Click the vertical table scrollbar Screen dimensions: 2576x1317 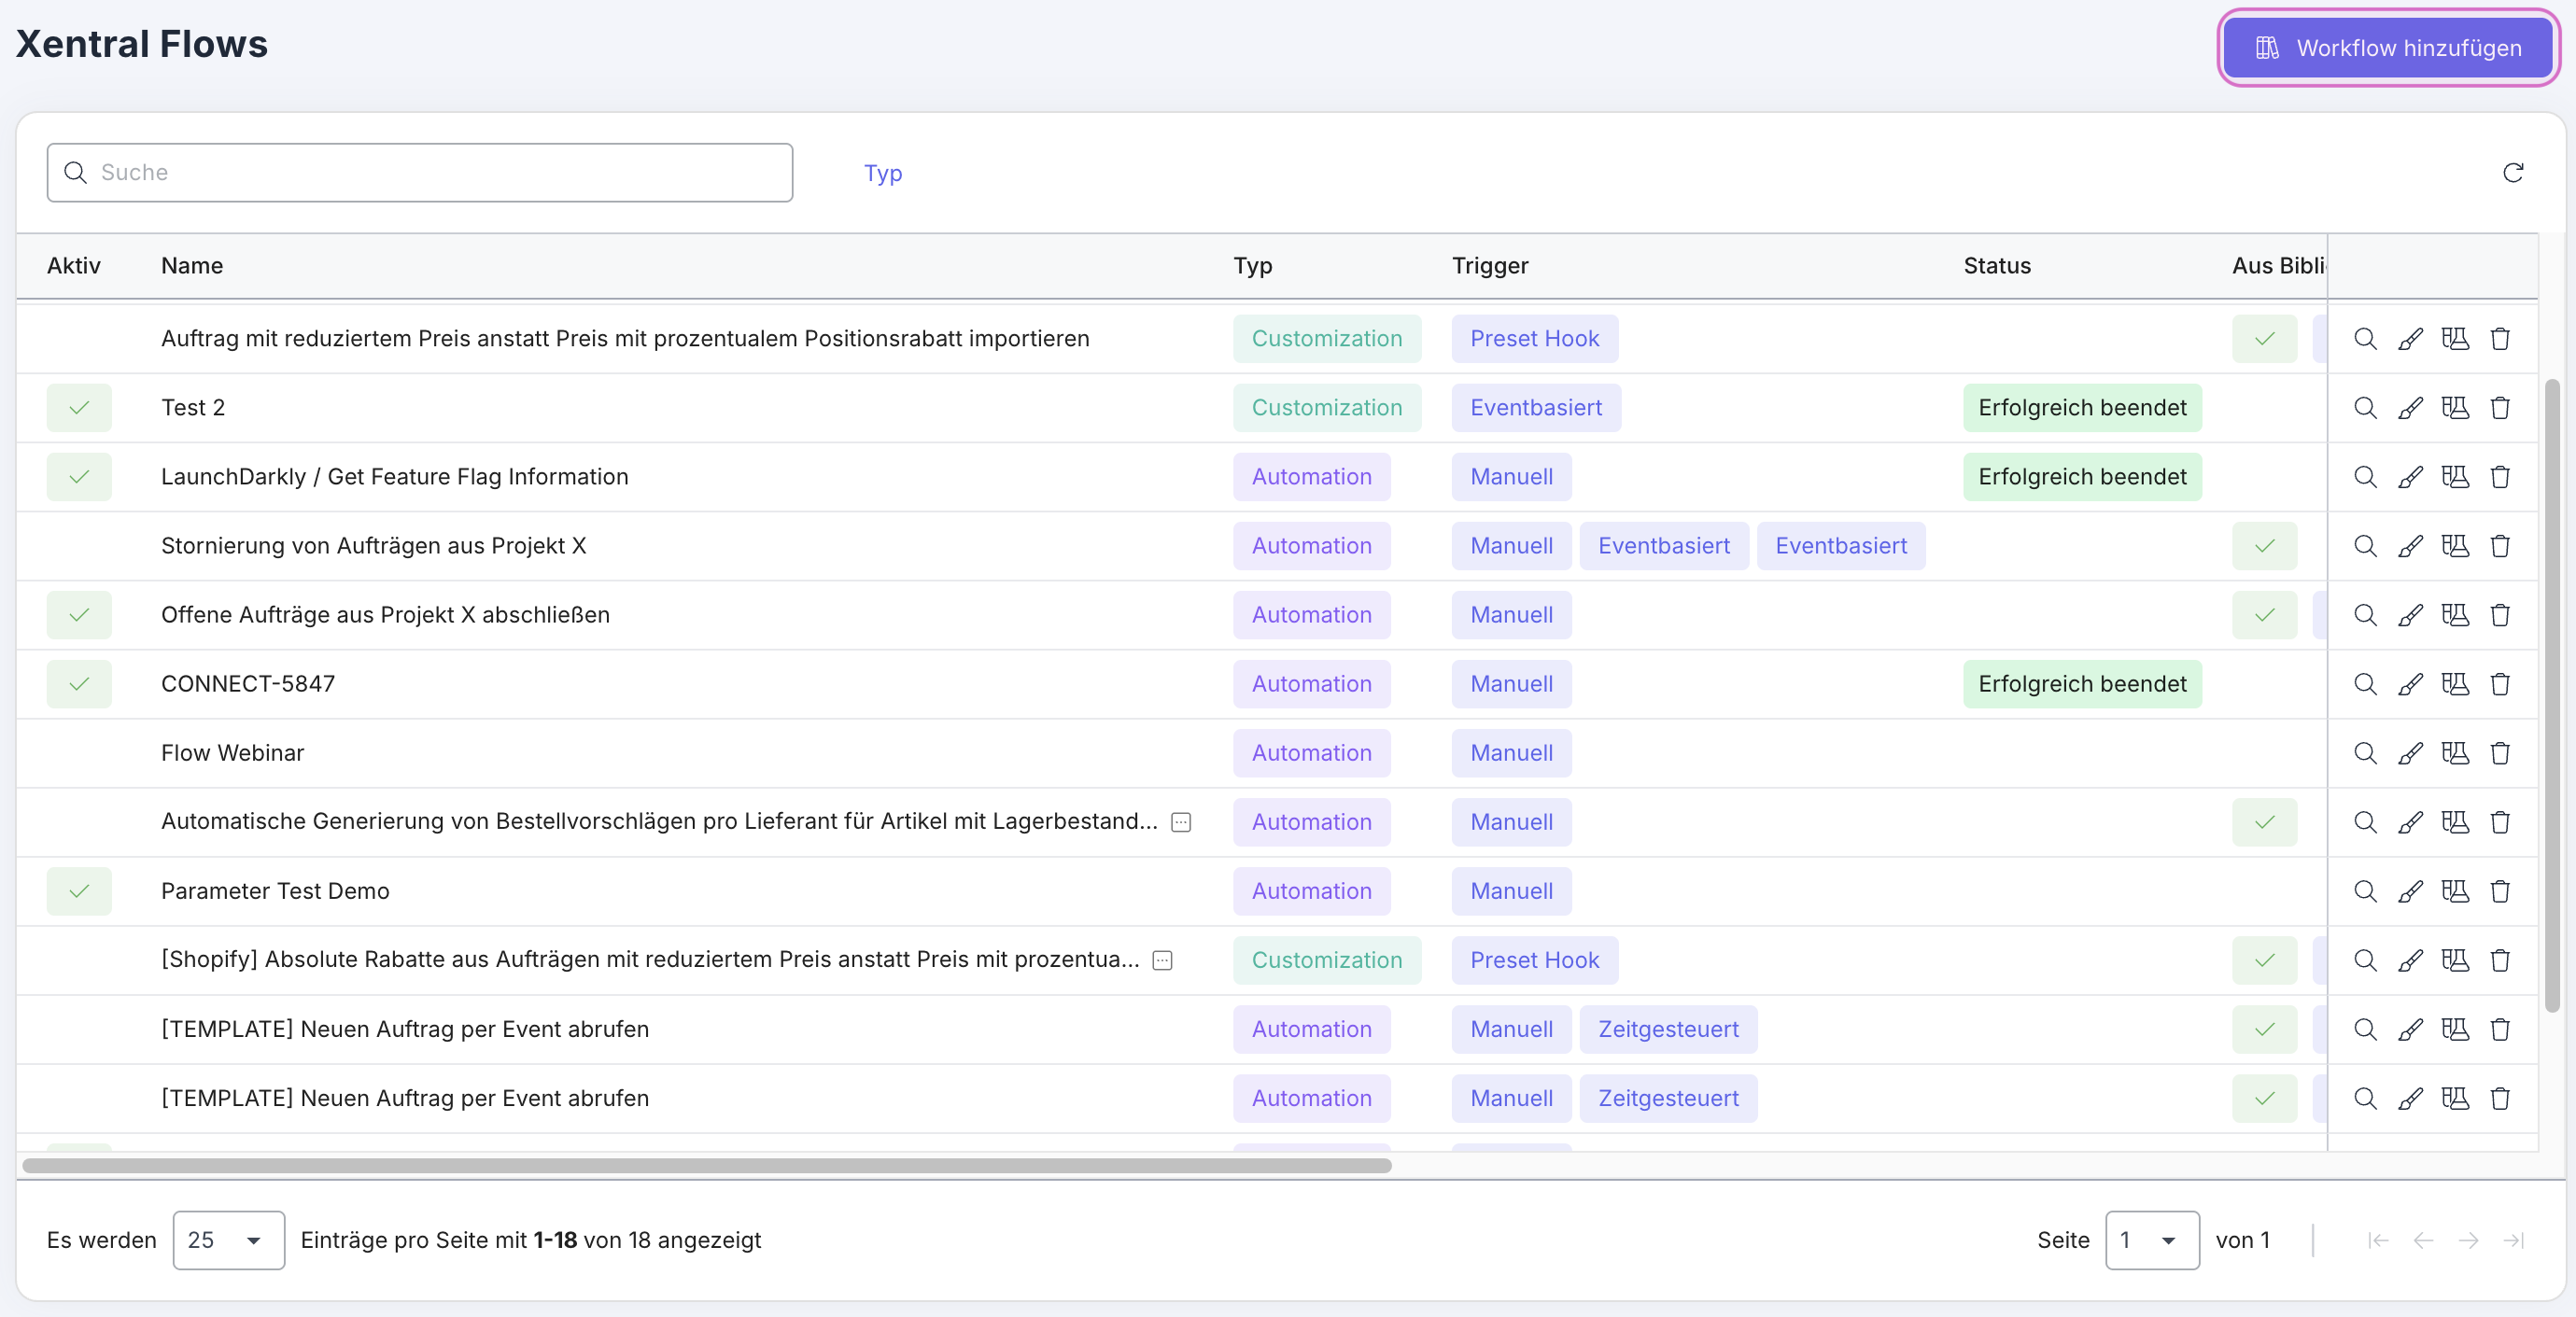point(2552,696)
